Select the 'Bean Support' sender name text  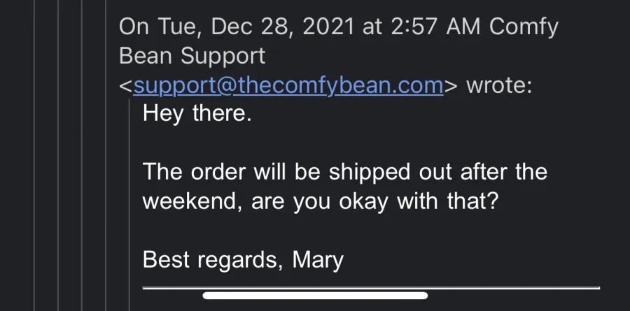click(192, 56)
